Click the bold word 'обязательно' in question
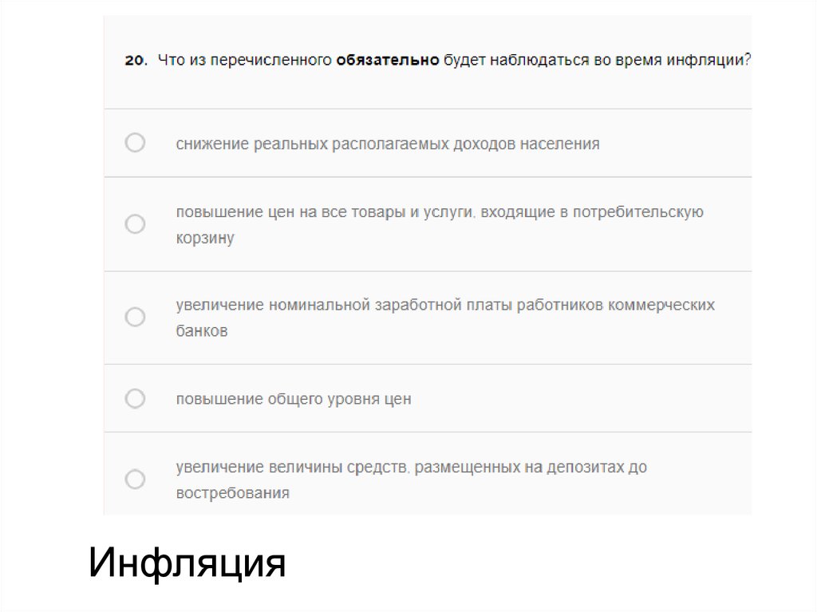817x612 pixels. (388, 61)
